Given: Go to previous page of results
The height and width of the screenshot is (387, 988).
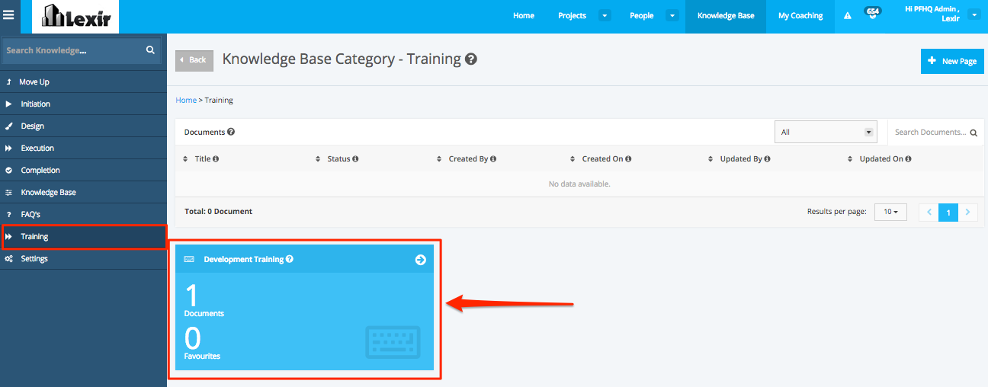Looking at the screenshot, I should click(929, 213).
